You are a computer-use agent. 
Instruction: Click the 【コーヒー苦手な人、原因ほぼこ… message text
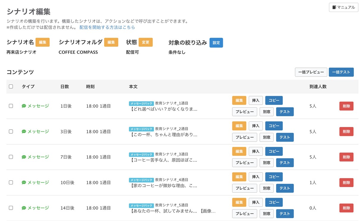pyautogui.click(x=163, y=160)
